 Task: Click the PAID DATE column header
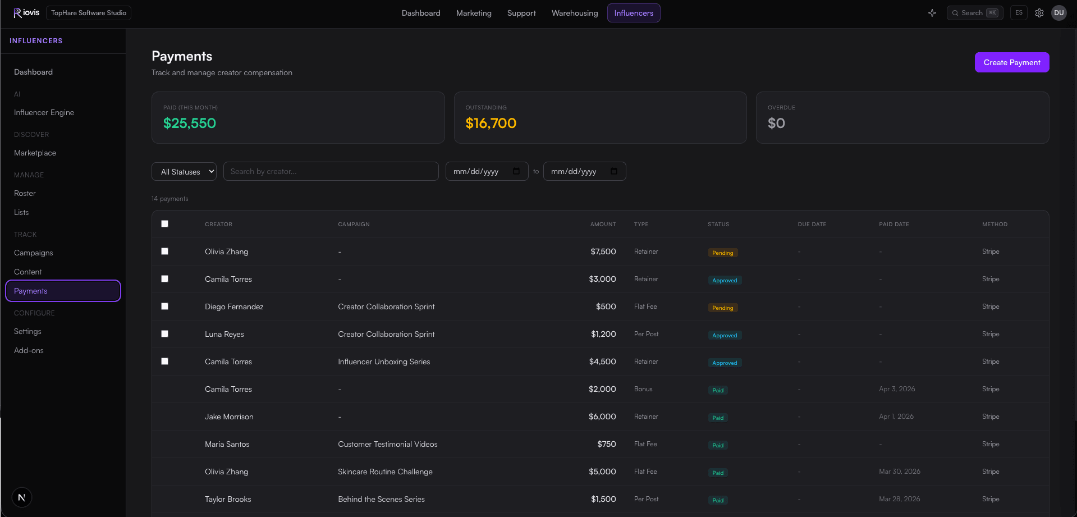[894, 224]
